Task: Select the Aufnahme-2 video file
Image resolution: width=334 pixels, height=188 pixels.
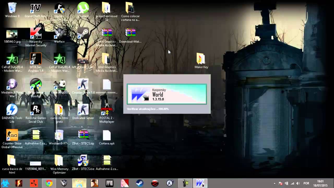Action: 107,161
